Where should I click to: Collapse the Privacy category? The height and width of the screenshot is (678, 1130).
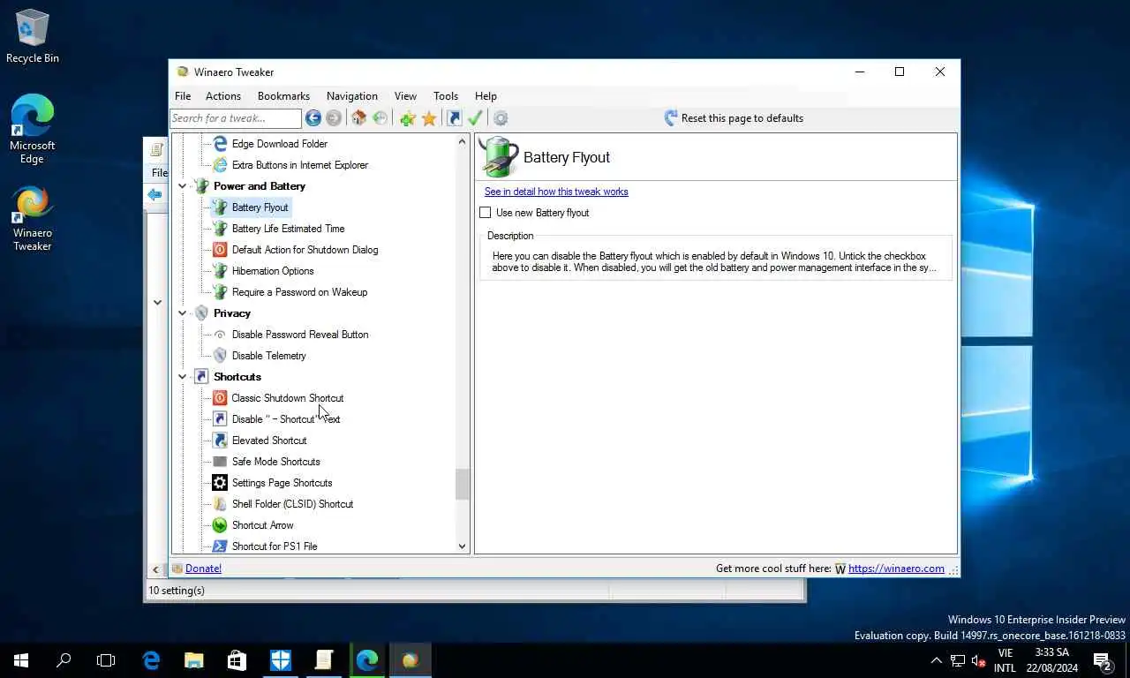tap(183, 313)
